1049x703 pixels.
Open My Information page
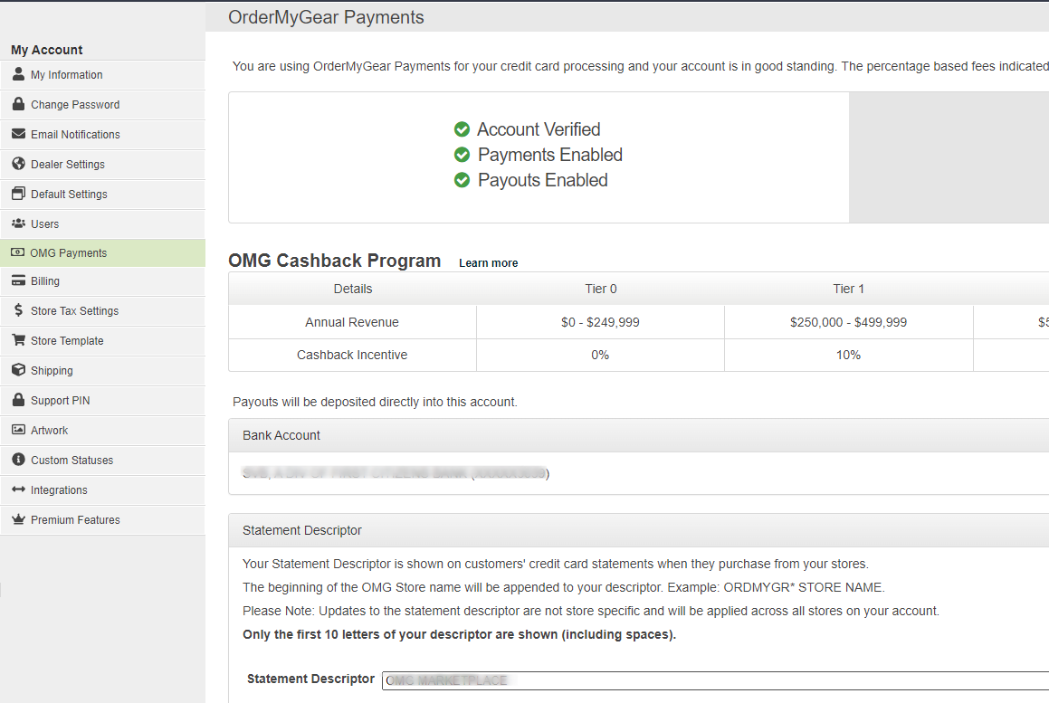pyautogui.click(x=103, y=75)
